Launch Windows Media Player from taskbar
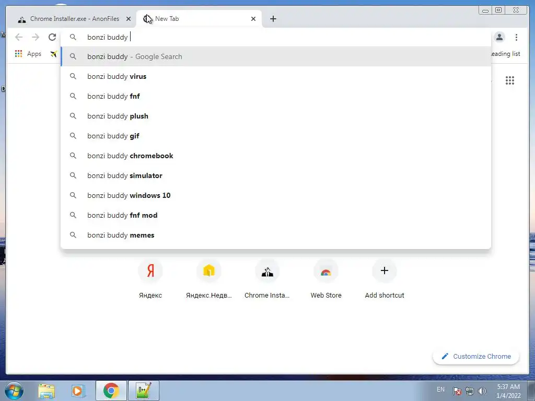The height and width of the screenshot is (401, 535). click(78, 391)
